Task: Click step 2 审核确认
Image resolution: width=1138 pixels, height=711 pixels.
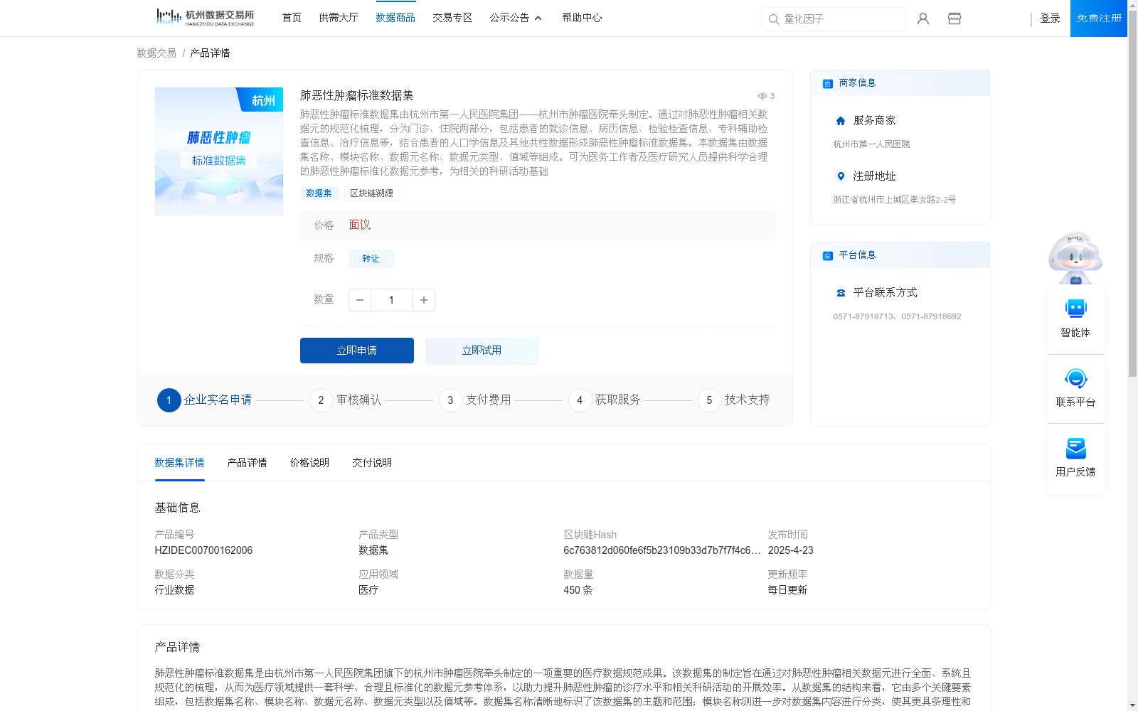Action: (346, 400)
